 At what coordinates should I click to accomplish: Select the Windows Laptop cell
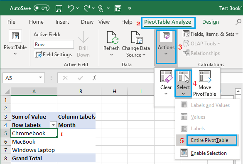[x=34, y=150]
